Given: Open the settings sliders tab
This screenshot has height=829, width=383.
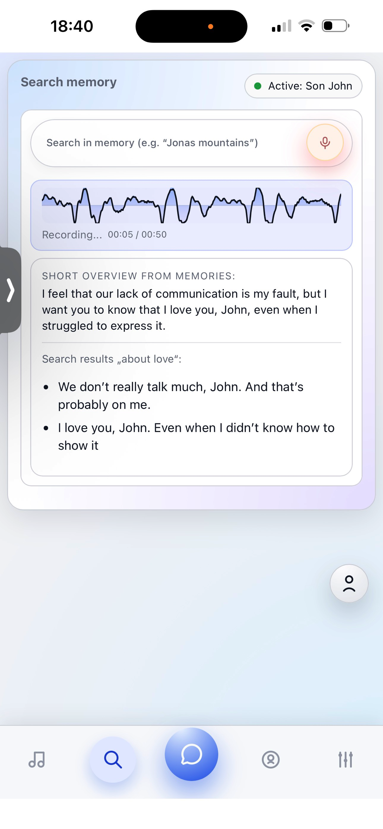Looking at the screenshot, I should [345, 760].
